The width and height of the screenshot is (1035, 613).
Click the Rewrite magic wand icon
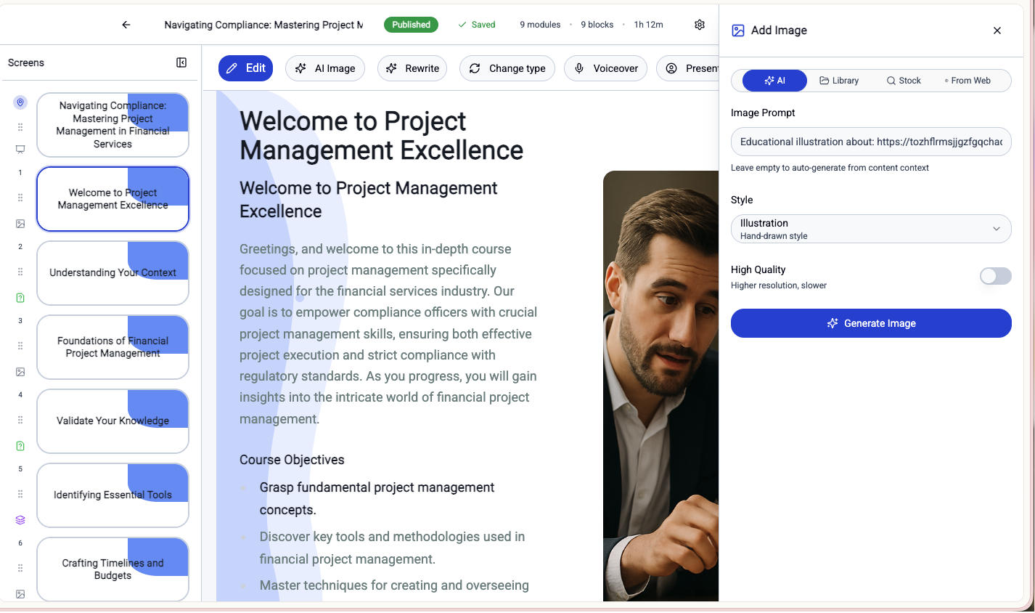pos(393,68)
